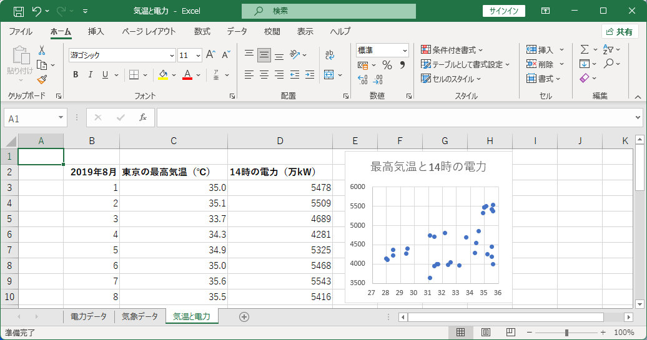This screenshot has height=340, width=647.
Task: Click the Accounting Number Format icon
Action: pos(363,65)
